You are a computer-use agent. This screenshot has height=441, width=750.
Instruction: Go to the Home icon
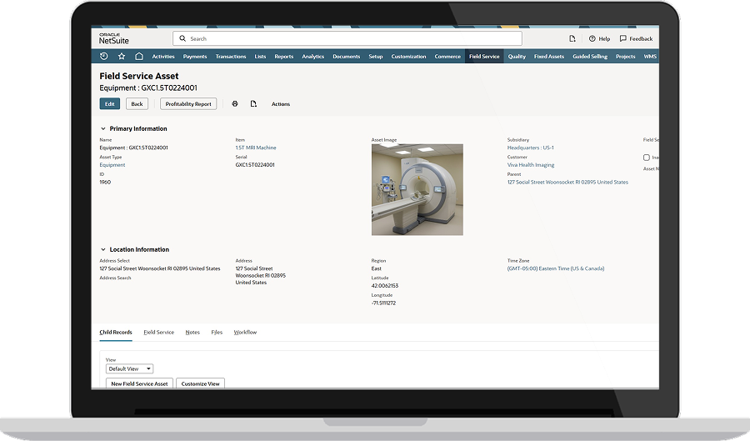click(138, 57)
